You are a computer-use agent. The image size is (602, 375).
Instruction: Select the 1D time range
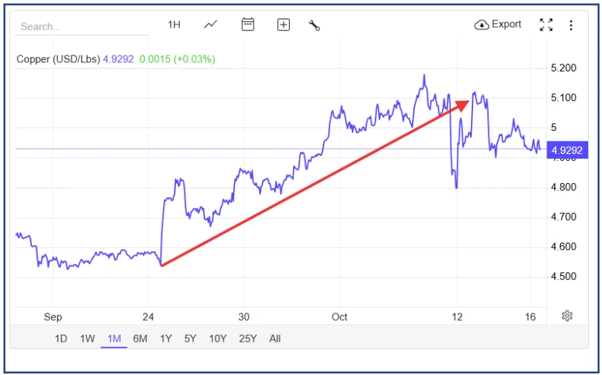(61, 339)
